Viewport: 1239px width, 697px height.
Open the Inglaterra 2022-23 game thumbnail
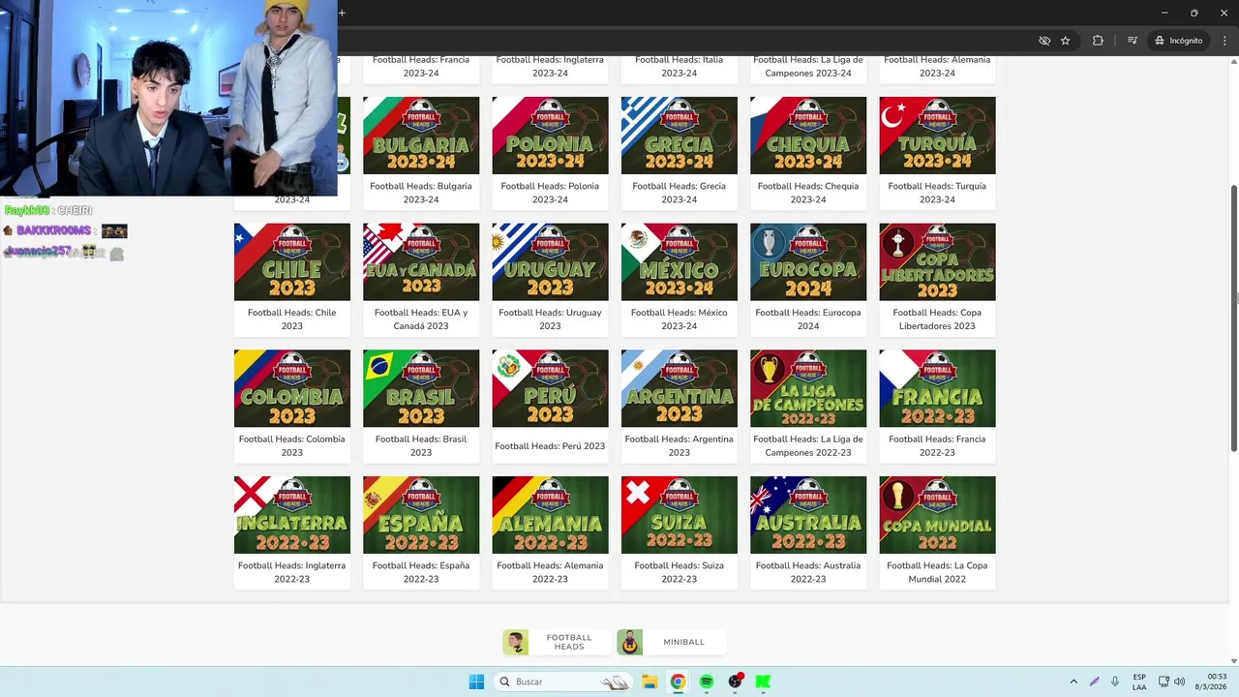(x=291, y=515)
